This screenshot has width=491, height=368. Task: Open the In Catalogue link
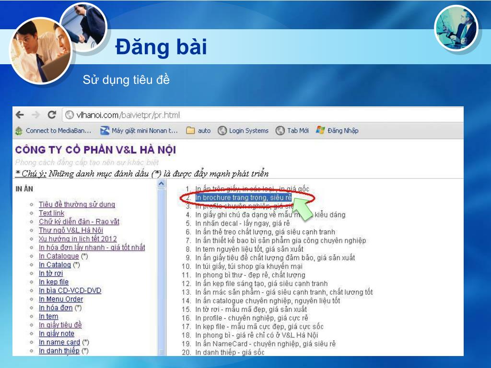tap(59, 256)
